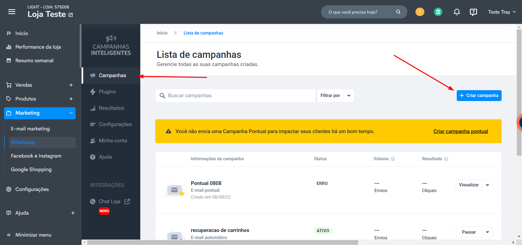
Task: Open Loja Teste external link icon
Action: click(71, 15)
